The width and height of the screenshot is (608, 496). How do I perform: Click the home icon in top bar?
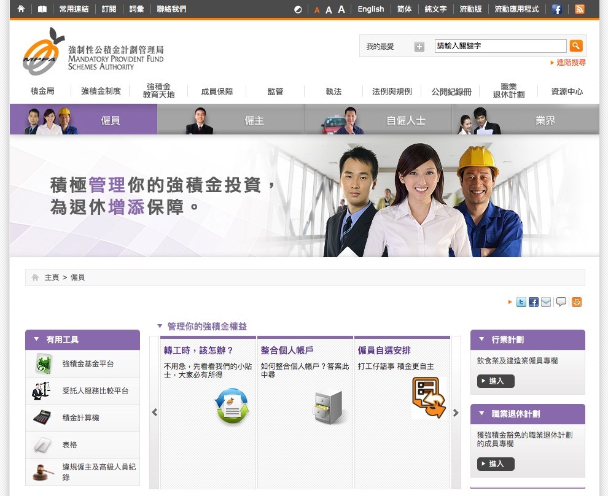21,9
